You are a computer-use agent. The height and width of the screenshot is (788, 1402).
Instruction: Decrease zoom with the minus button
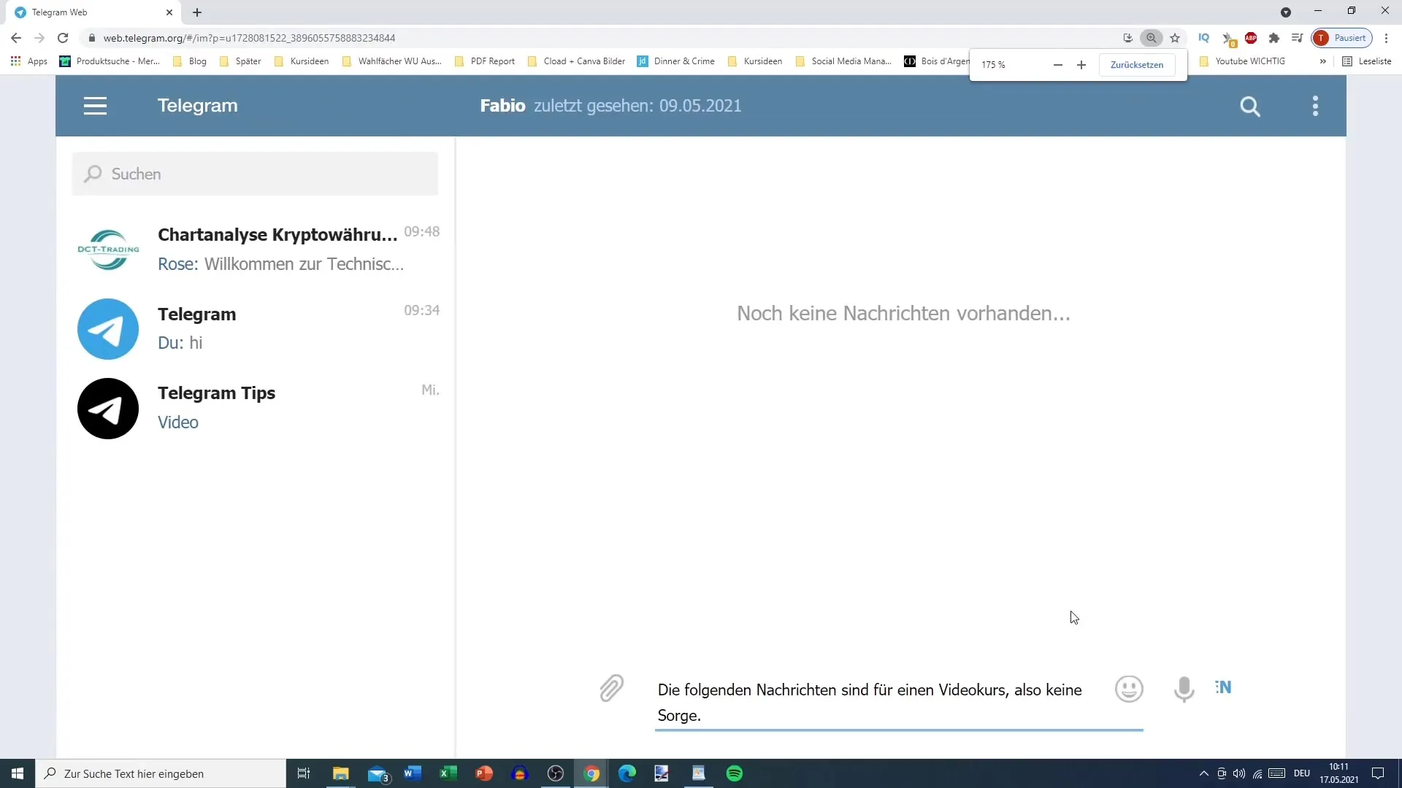coord(1057,65)
